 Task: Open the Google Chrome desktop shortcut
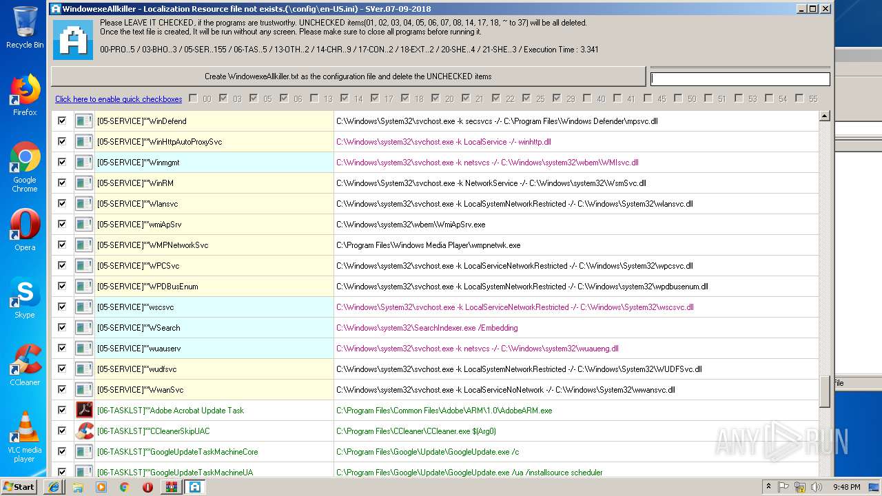25,167
